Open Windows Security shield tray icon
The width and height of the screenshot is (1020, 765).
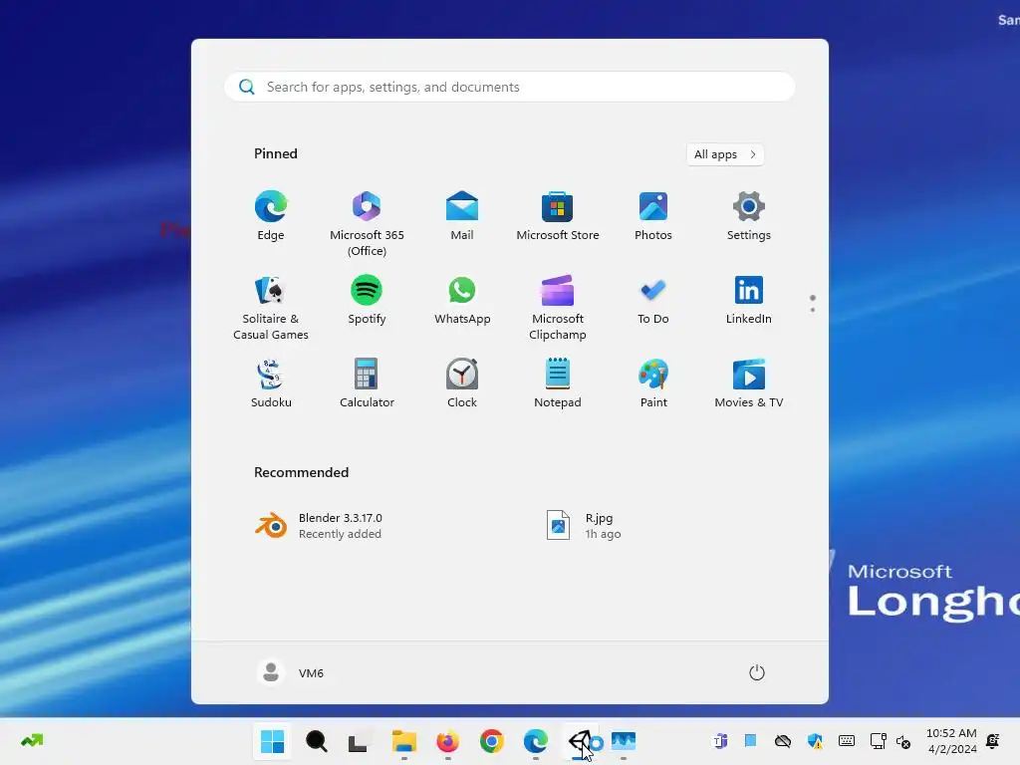[x=815, y=741]
